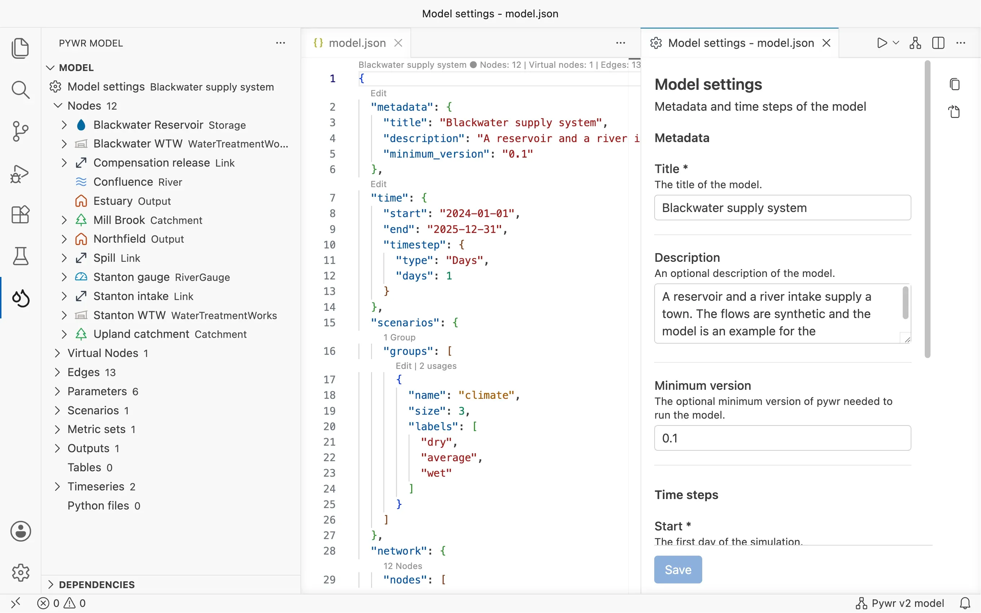
Task: Close the model.json tab
Action: point(399,43)
